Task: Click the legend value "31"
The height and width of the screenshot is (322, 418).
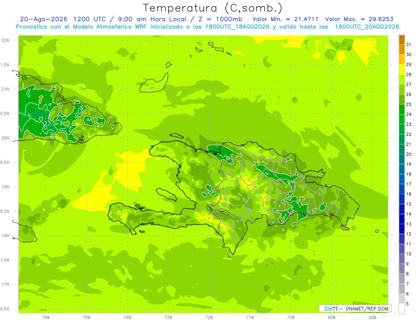Action: pos(409,44)
